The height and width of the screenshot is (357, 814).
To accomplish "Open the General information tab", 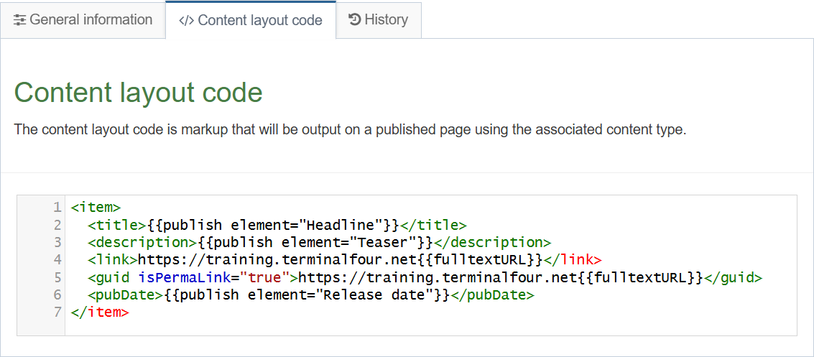I will (83, 20).
